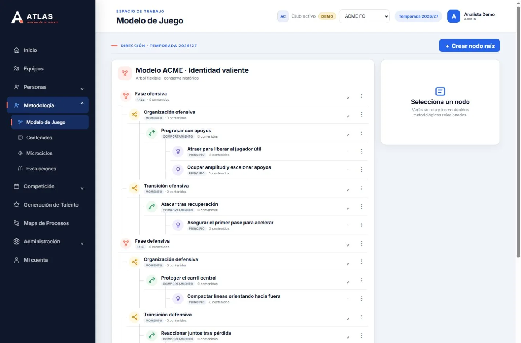The height and width of the screenshot is (343, 521).
Task: Open the three-dot menu for Transición defensiva
Action: coord(362,317)
